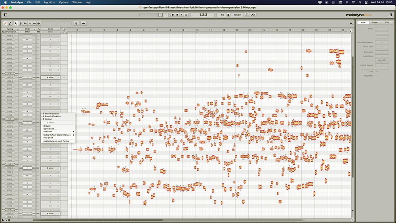Switch to the File inspector tab
Viewport: 396px width, 223px height.
tap(387, 23)
